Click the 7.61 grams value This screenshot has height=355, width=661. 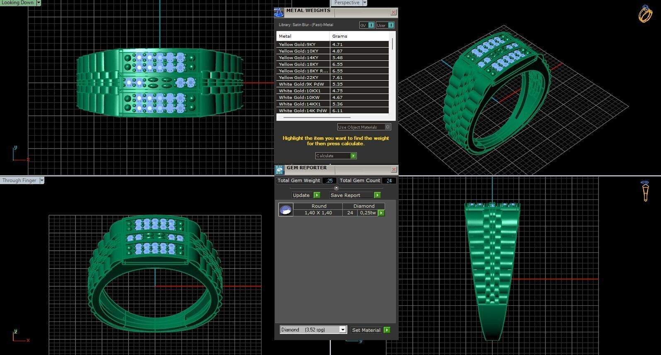click(337, 77)
